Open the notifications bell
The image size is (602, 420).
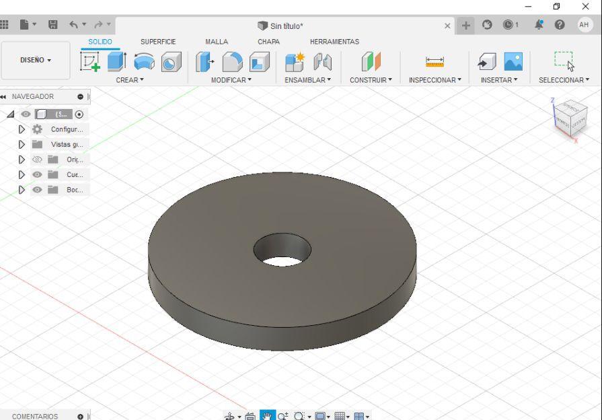(x=539, y=25)
